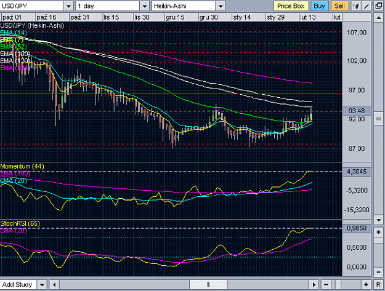Click the vertical scroll up arrow

[378, 18]
